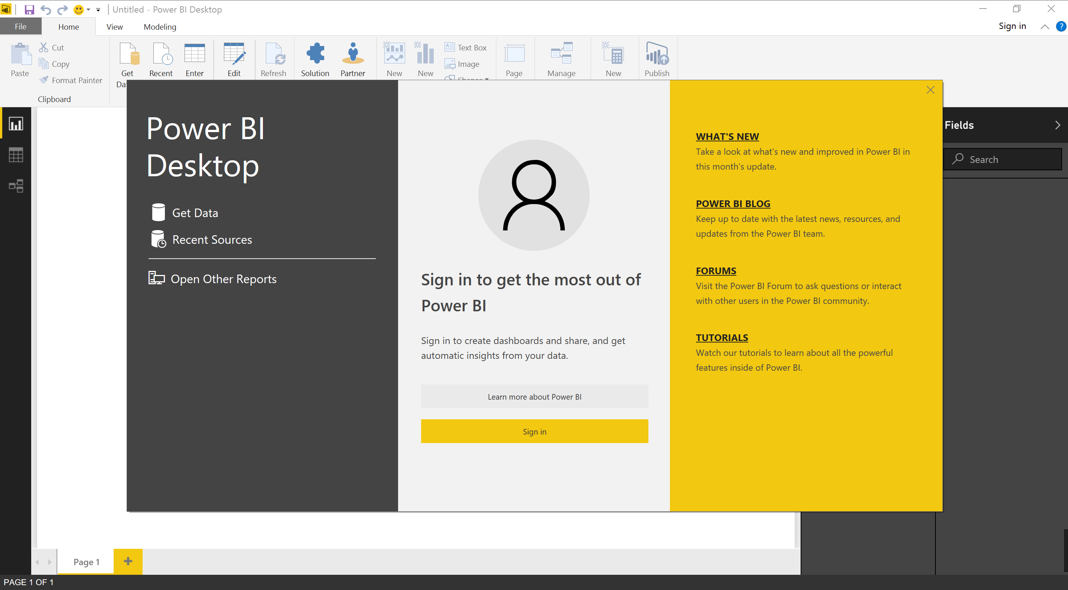Click Open Other Reports in splash screen
1068x590 pixels.
(212, 279)
